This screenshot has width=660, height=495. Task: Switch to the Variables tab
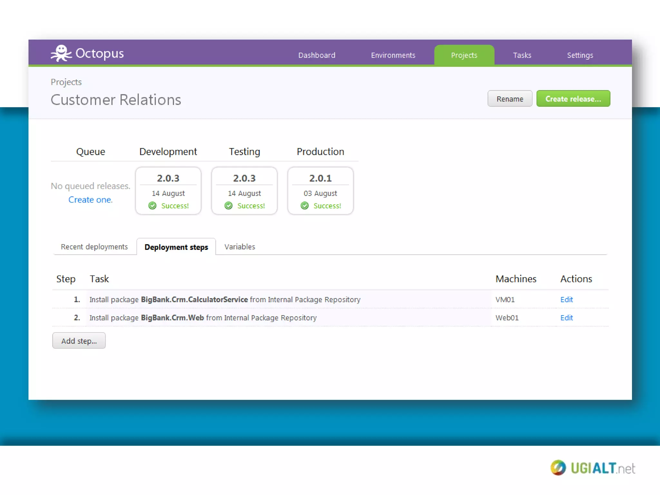point(239,247)
